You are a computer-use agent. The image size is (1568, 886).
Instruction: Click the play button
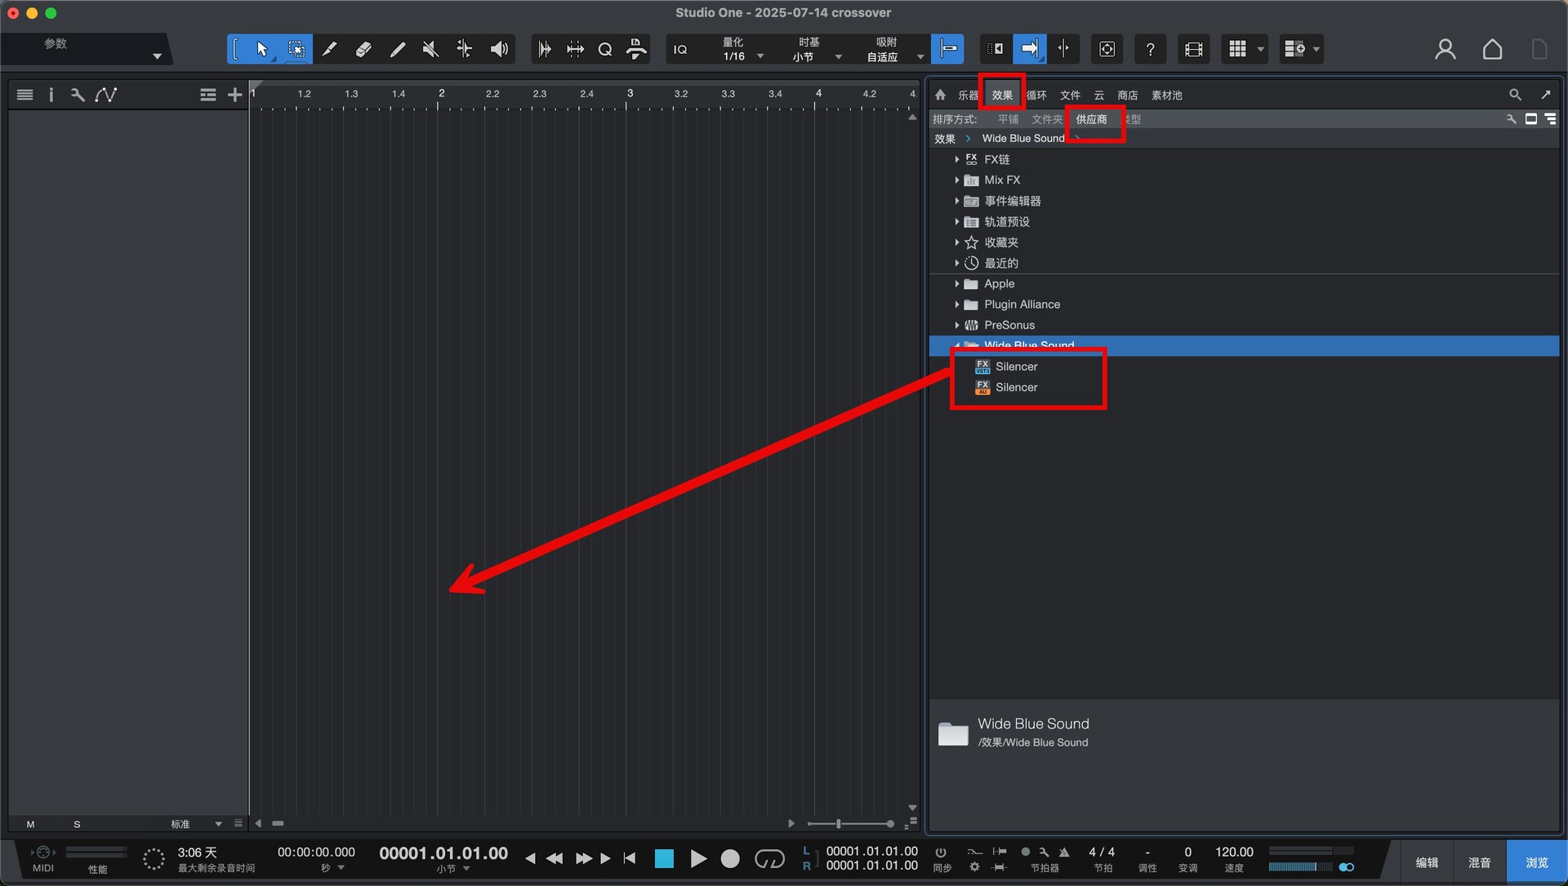pos(697,858)
